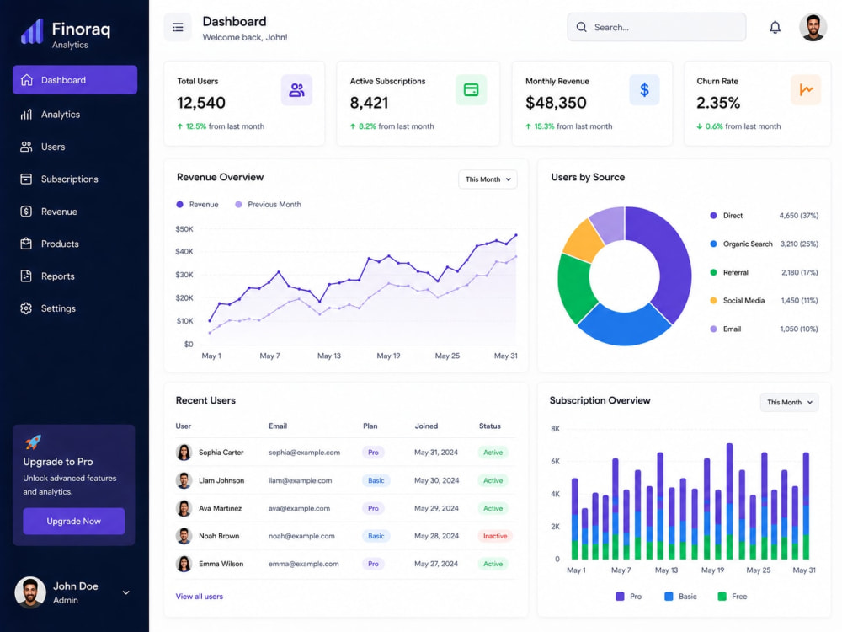Image resolution: width=842 pixels, height=632 pixels.
Task: Click Ava Martinez's avatar
Action: pos(184,508)
